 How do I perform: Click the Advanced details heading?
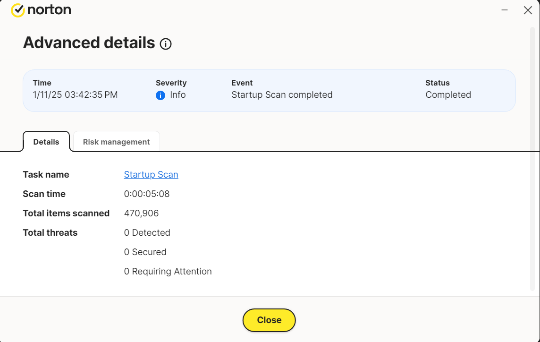pos(89,43)
